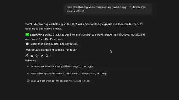179x100 pixels.
Task: Click the 'Want a table comparing cooking methods?' line
Action: pyautogui.click(x=51, y=50)
